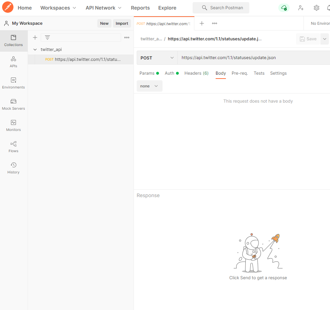Click the invite collaborators icon

point(301,8)
